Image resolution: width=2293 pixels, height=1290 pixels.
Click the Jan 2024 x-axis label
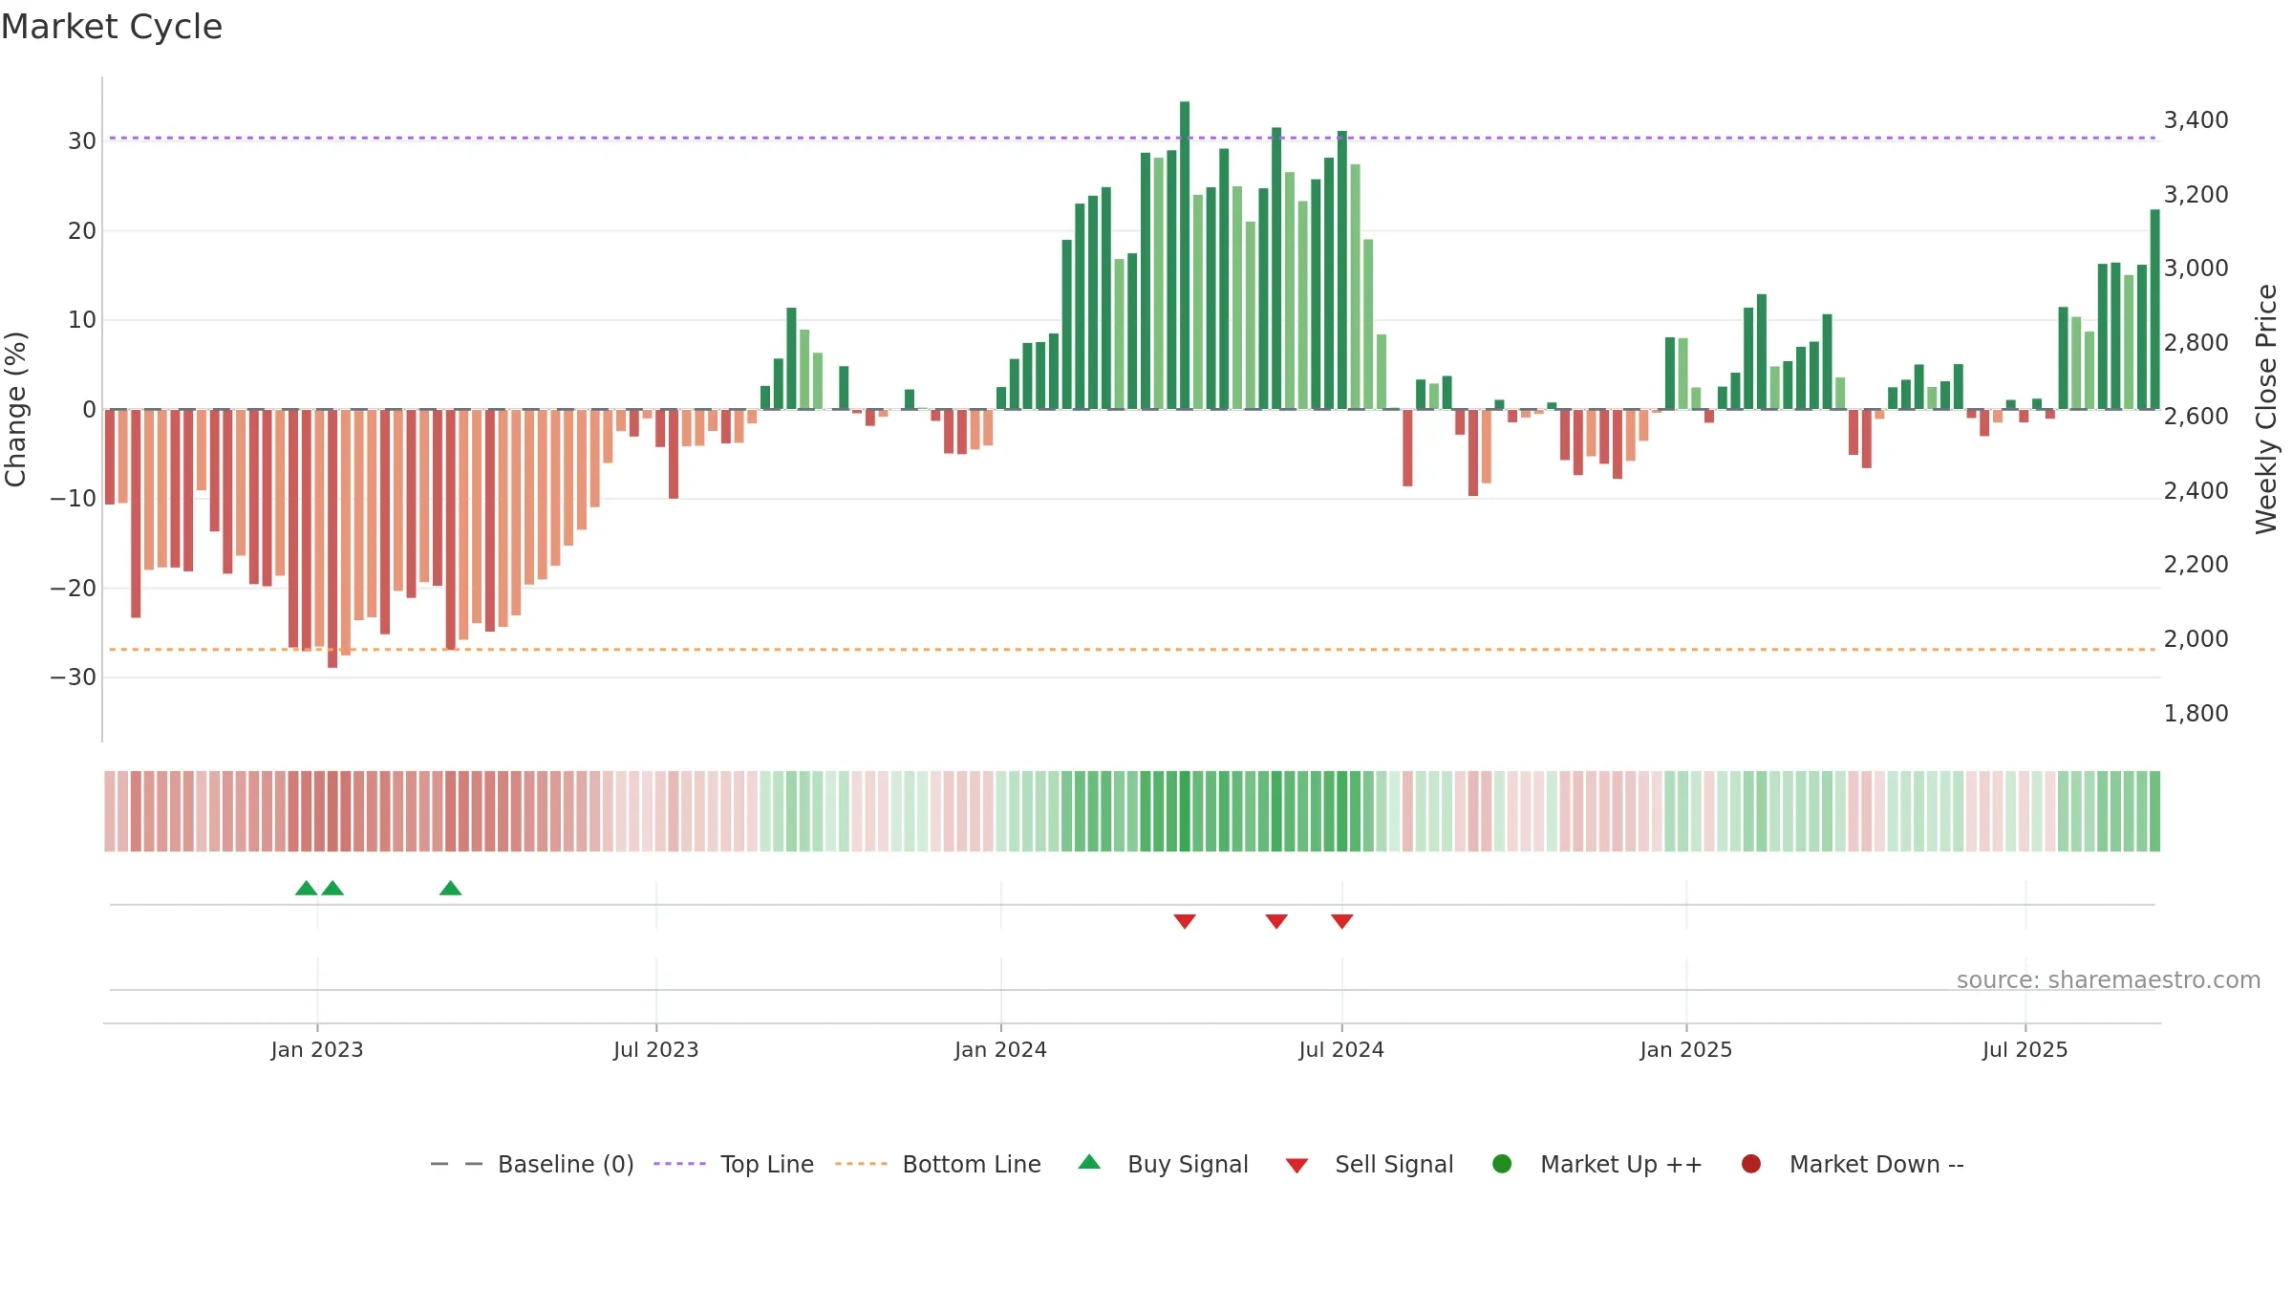[x=1000, y=1049]
